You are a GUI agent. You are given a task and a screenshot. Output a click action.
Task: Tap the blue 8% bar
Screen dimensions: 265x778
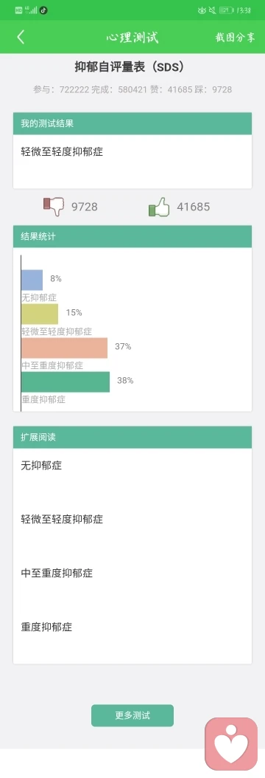coord(32,280)
